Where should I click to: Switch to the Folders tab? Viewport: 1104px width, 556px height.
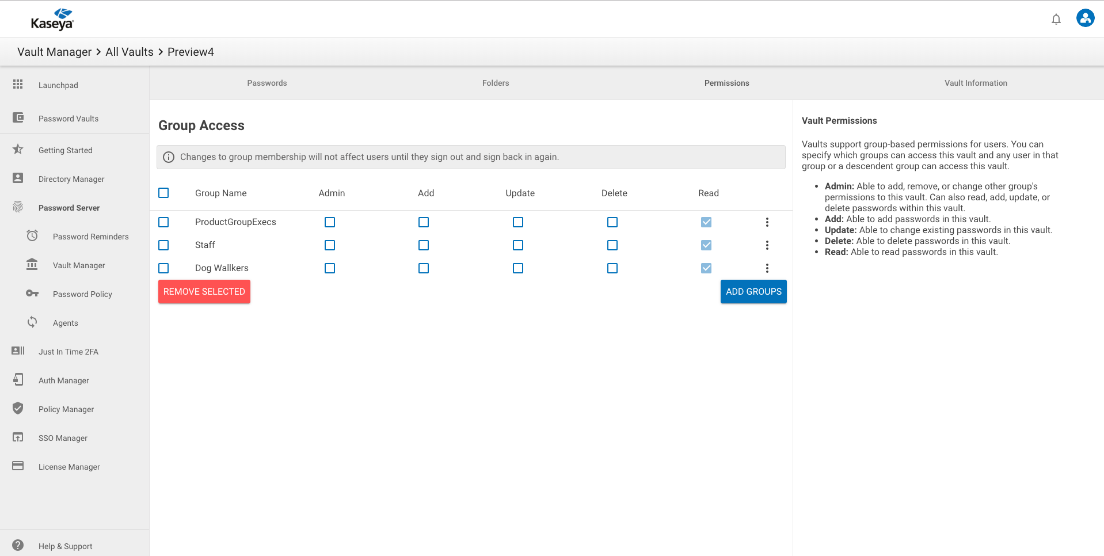[496, 83]
